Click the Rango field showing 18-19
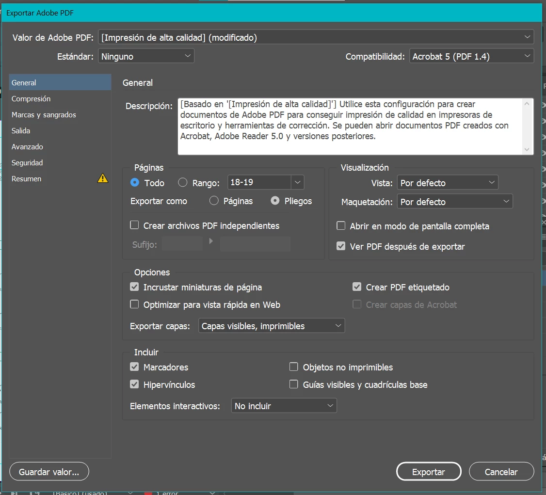 tap(259, 182)
